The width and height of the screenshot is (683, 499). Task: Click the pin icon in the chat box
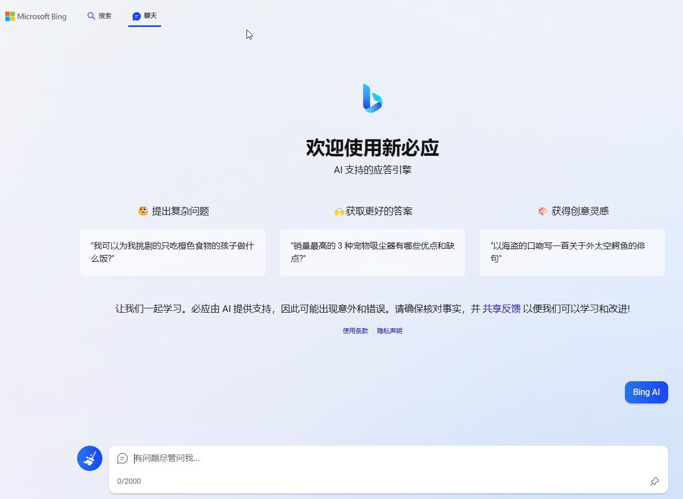tap(654, 481)
